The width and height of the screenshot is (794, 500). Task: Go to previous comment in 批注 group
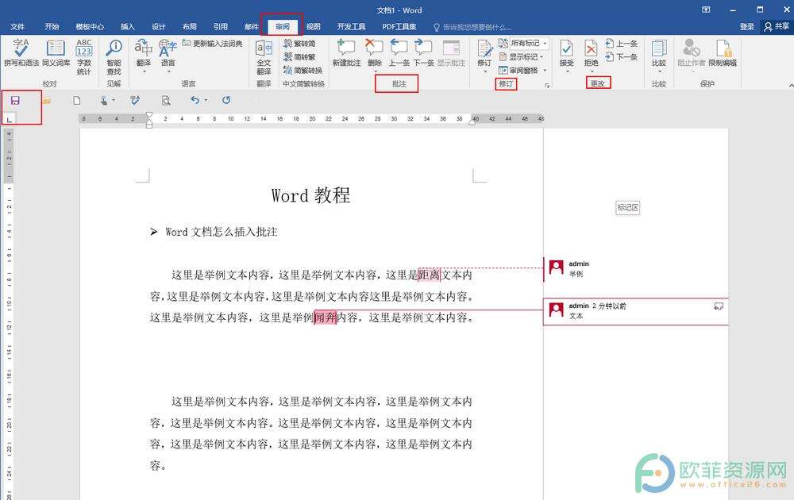point(399,52)
